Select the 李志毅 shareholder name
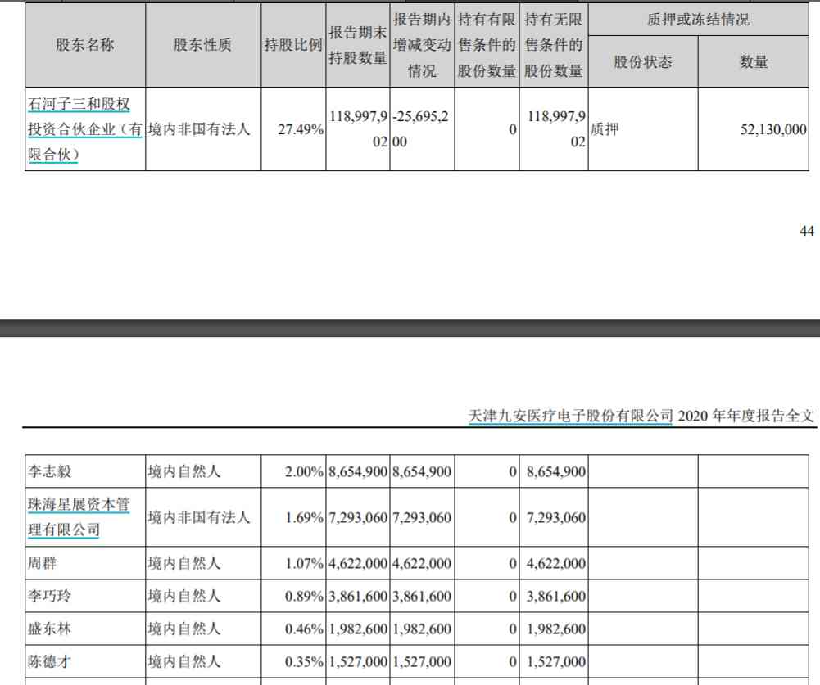Viewport: 820px width, 685px height. (50, 471)
